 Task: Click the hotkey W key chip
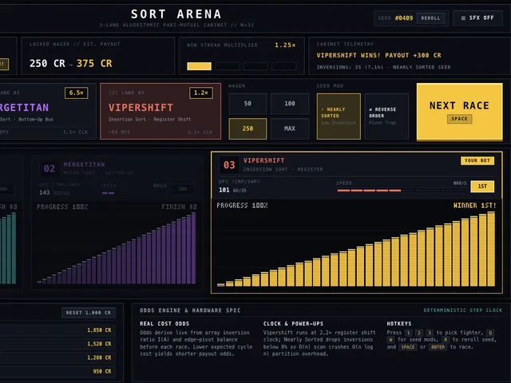pyautogui.click(x=390, y=340)
